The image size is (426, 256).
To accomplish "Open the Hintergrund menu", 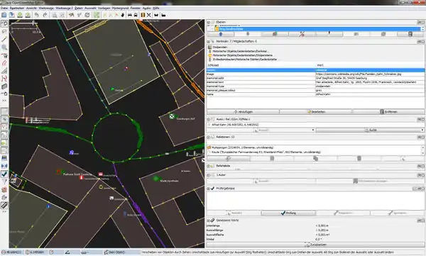I will coord(120,8).
